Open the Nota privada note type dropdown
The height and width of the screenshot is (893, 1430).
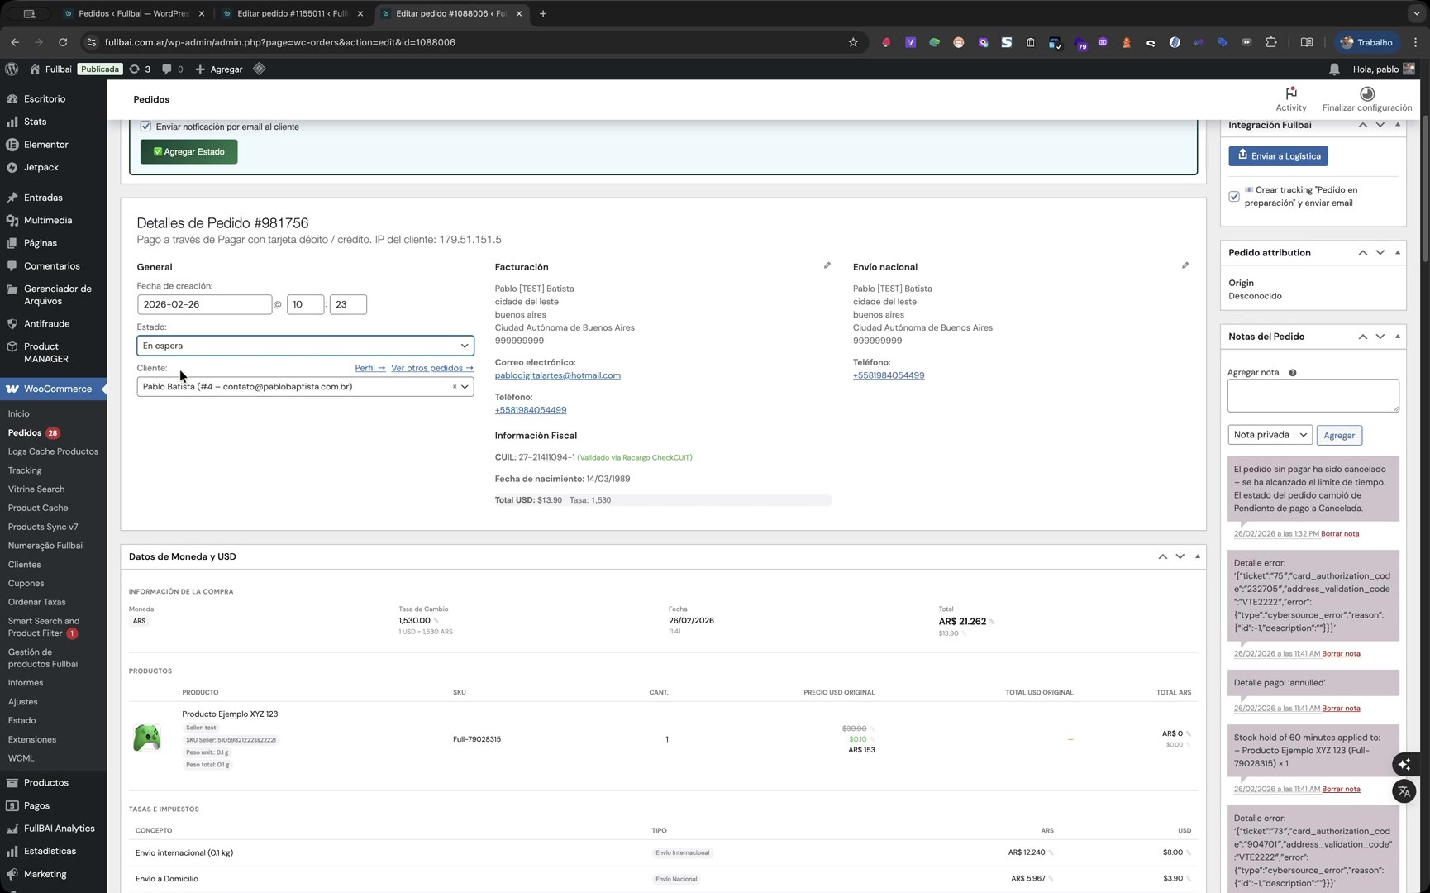point(1269,435)
